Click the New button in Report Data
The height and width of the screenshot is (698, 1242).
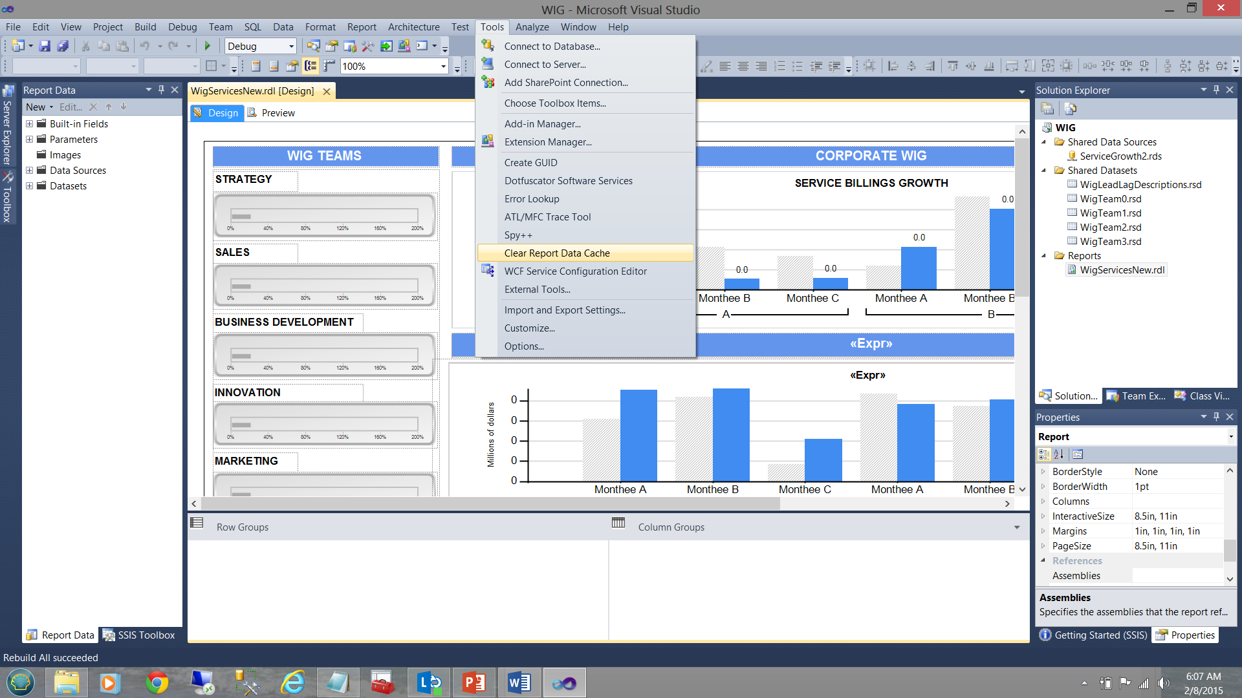(36, 107)
